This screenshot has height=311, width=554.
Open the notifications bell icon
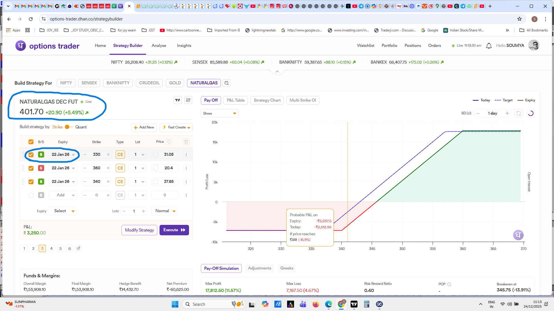pyautogui.click(x=489, y=46)
